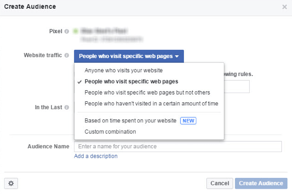Click the Cancel button

[219, 183]
